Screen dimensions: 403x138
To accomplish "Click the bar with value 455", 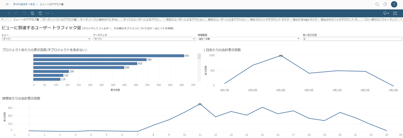I will point(85,63).
